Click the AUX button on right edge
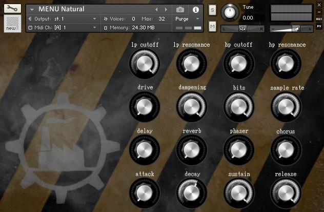The width and height of the screenshot is (324, 212). pyautogui.click(x=319, y=19)
